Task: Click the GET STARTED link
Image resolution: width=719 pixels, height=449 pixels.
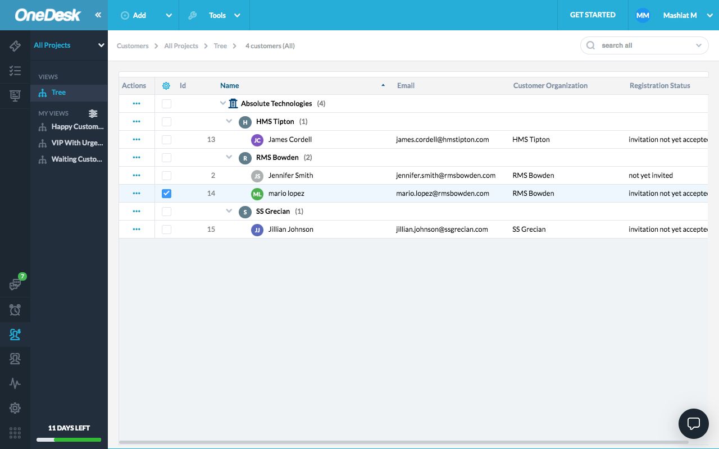Action: click(593, 15)
